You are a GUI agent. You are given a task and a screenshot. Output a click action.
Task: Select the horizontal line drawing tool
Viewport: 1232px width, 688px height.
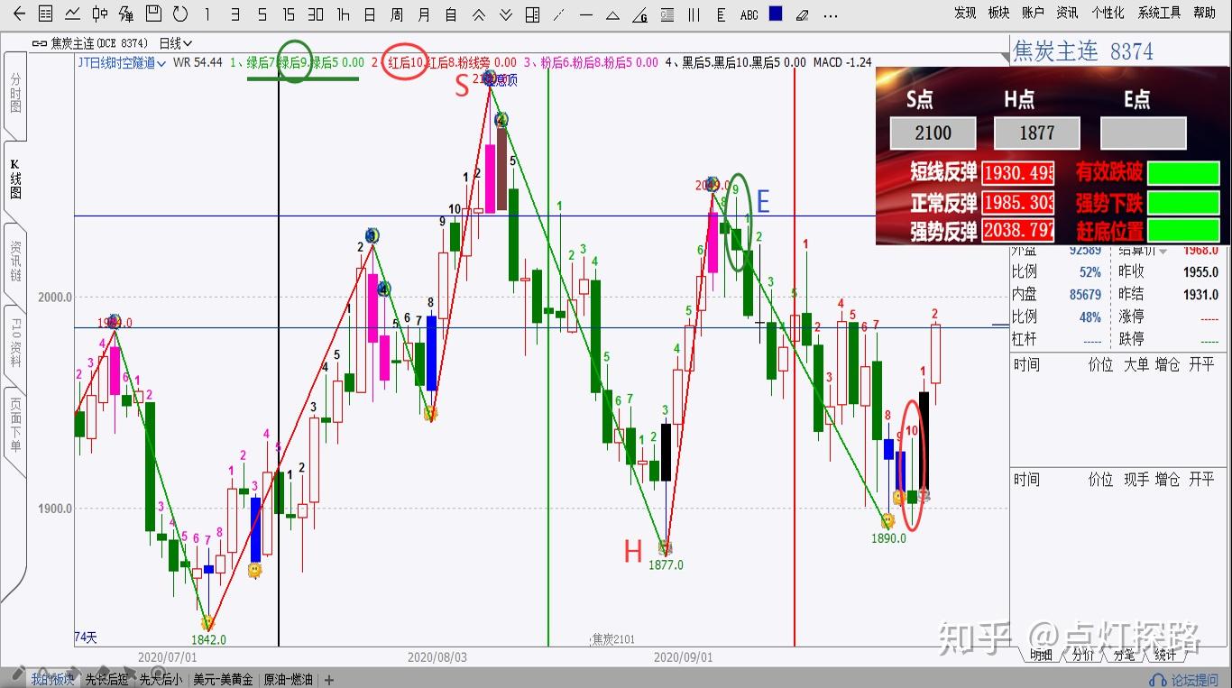[x=586, y=14]
